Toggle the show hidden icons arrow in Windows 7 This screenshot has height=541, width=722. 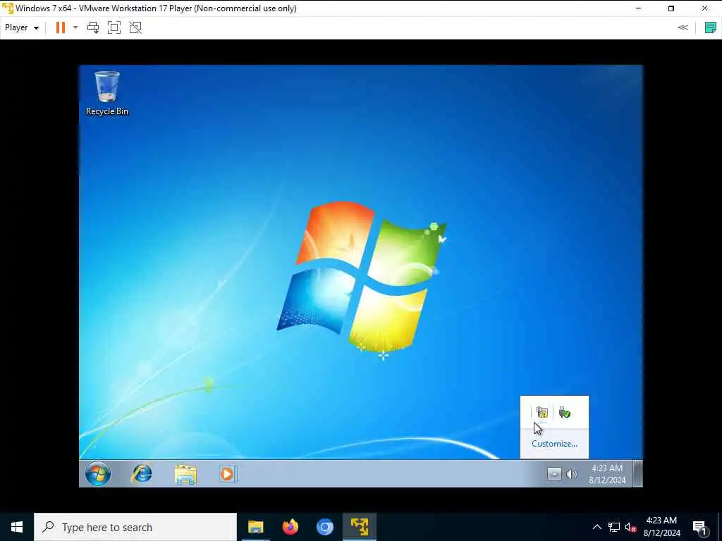coord(554,474)
